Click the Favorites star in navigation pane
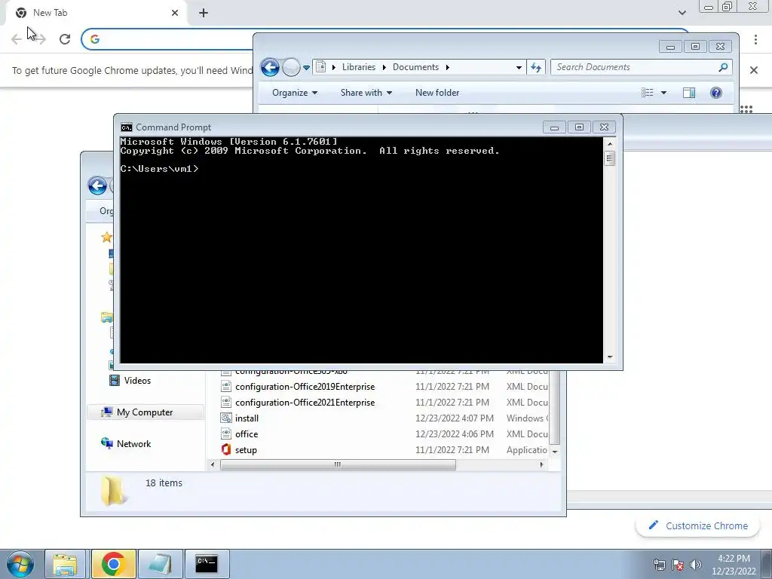 click(106, 237)
